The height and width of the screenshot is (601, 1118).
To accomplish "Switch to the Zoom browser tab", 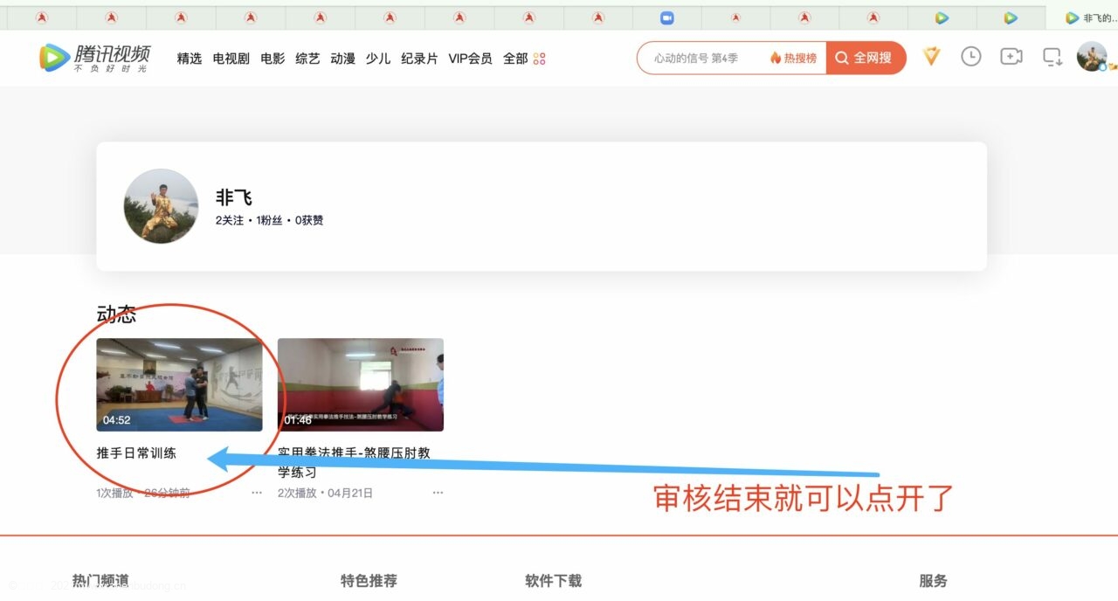I will click(667, 17).
